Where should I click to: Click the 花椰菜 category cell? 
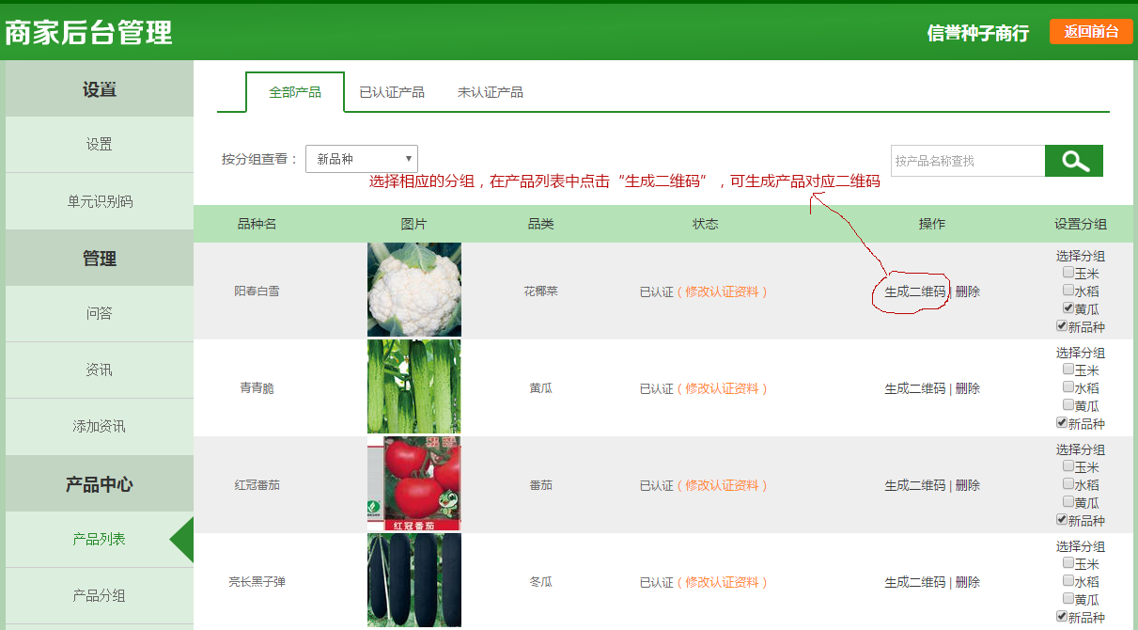point(540,291)
